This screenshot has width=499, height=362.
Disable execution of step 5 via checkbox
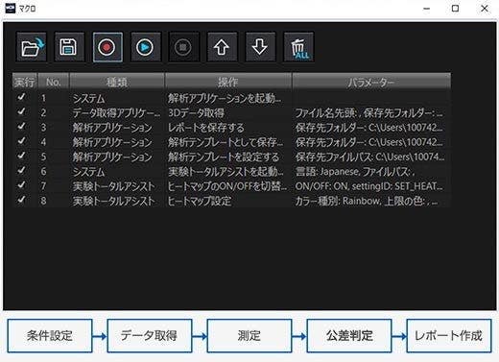click(x=21, y=156)
